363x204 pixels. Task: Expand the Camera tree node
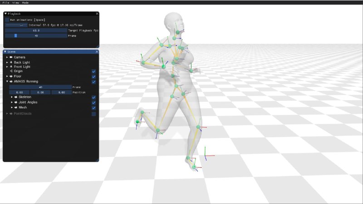[x=7, y=57]
